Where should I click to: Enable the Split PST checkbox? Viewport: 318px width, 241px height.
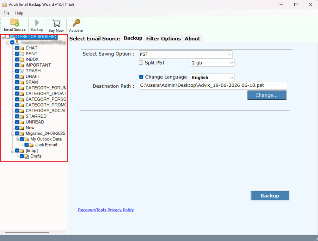coord(141,63)
